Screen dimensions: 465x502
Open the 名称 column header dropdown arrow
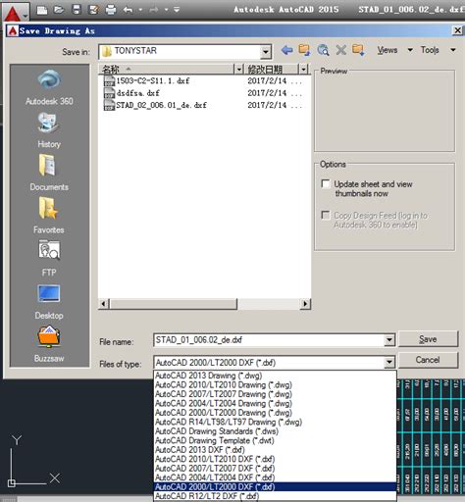click(x=239, y=69)
